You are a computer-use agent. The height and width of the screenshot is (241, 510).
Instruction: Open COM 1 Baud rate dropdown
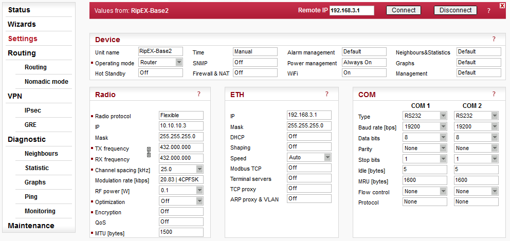click(443, 126)
